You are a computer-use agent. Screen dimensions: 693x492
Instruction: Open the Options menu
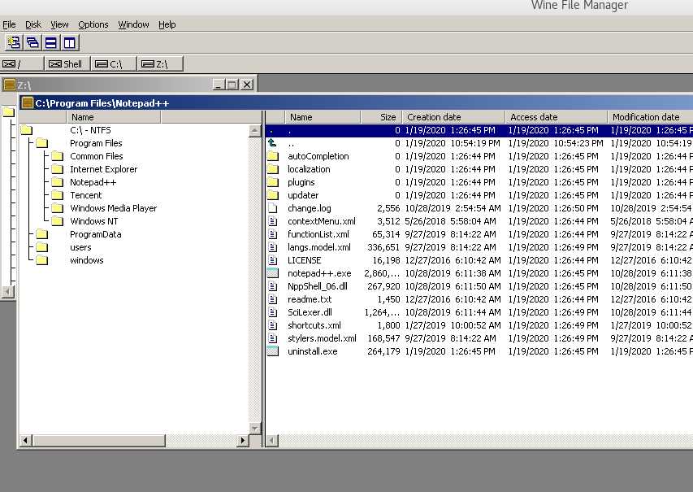[x=93, y=24]
